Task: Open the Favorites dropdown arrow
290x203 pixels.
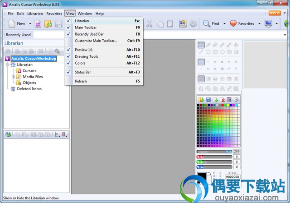Action: click(259, 23)
